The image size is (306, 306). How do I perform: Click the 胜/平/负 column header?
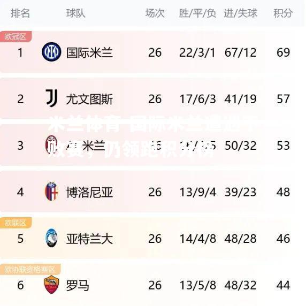(197, 13)
